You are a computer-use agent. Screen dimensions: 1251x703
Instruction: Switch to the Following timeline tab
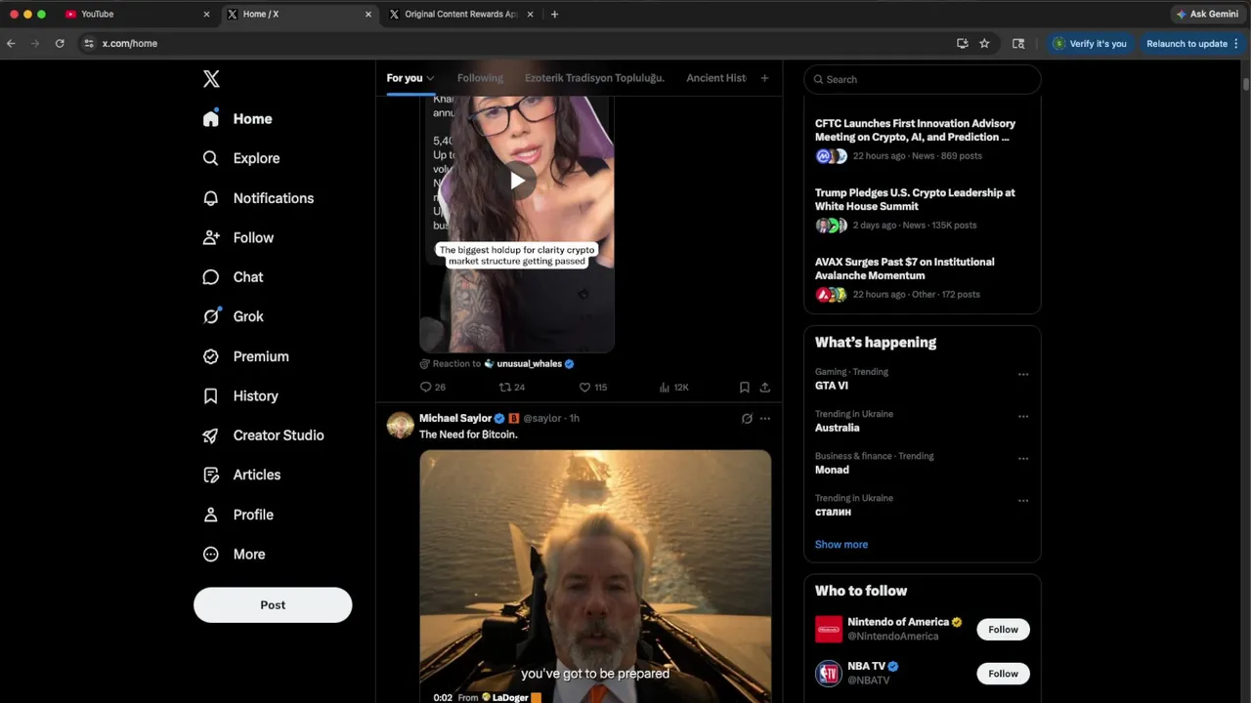(x=480, y=78)
